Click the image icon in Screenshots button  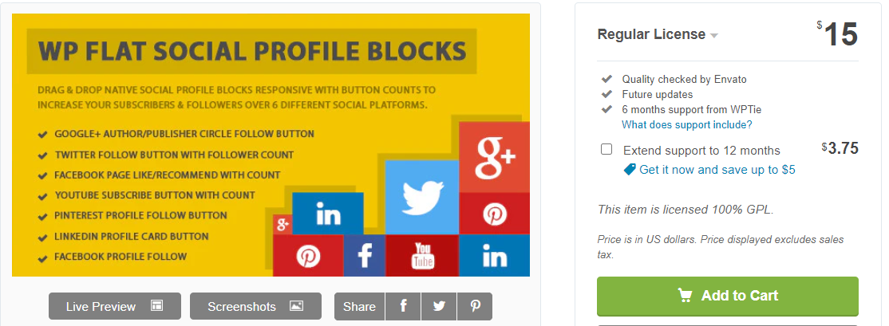coord(297,305)
